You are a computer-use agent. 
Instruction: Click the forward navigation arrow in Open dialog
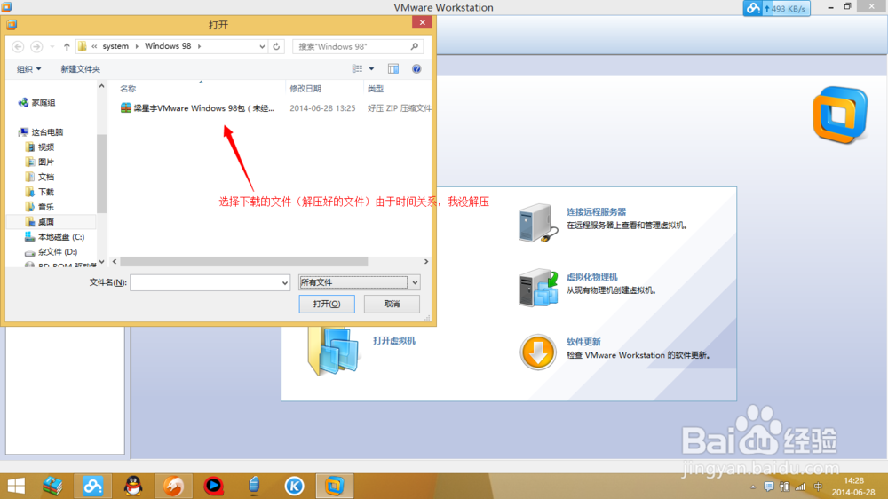pyautogui.click(x=36, y=46)
